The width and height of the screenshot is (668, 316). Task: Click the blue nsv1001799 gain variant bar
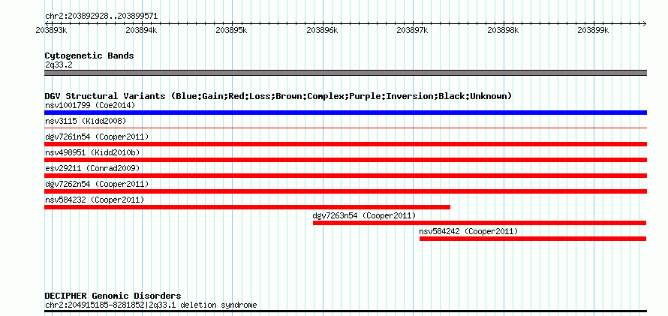tap(345, 113)
